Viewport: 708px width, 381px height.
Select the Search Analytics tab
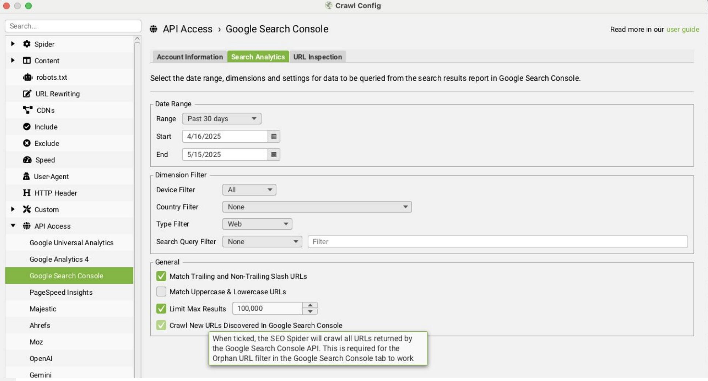point(258,57)
